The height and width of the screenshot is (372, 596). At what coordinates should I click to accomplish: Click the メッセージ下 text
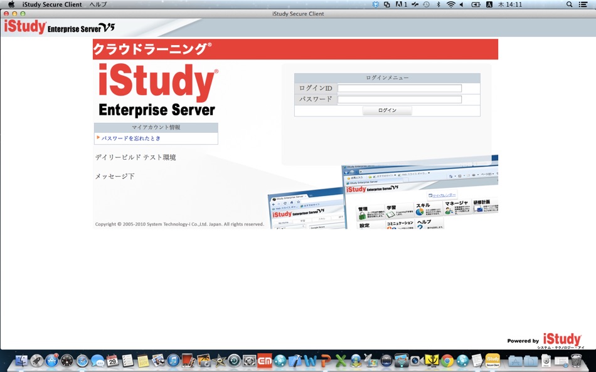(x=115, y=176)
